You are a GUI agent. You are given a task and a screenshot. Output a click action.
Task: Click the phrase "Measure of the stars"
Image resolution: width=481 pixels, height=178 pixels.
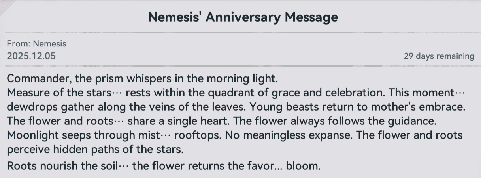point(59,93)
